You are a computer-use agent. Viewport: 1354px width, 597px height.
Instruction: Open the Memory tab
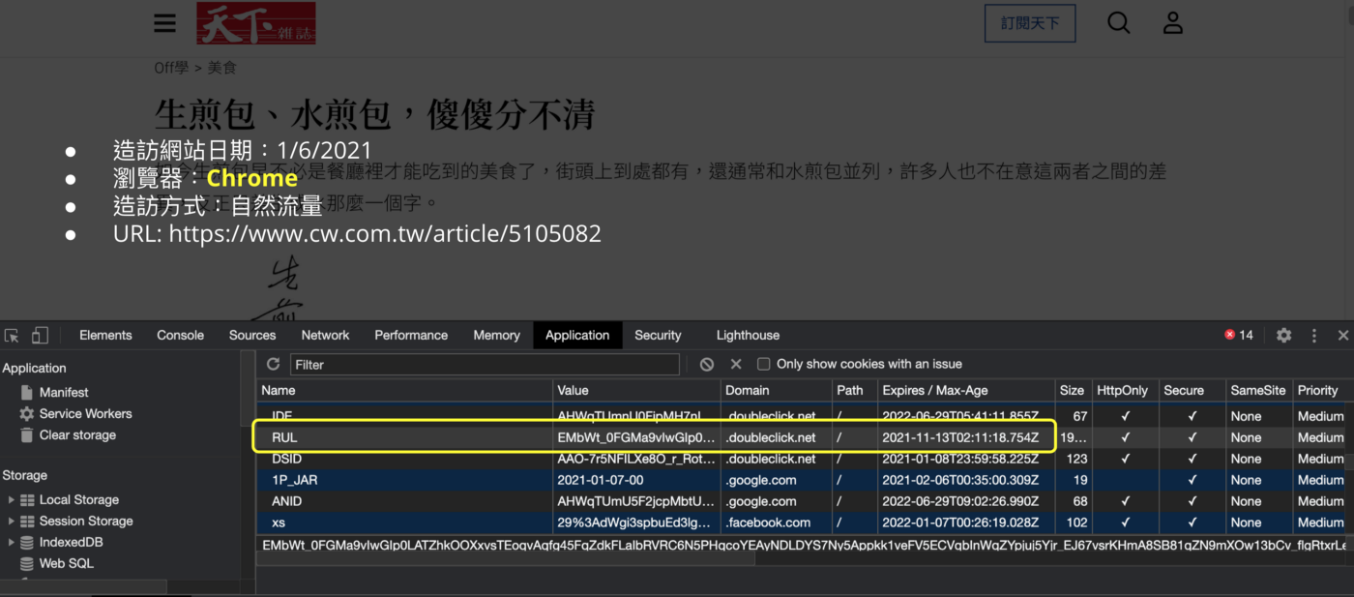[496, 336]
